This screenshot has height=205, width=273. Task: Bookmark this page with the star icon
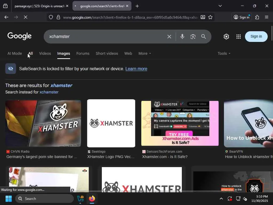coord(210,17)
